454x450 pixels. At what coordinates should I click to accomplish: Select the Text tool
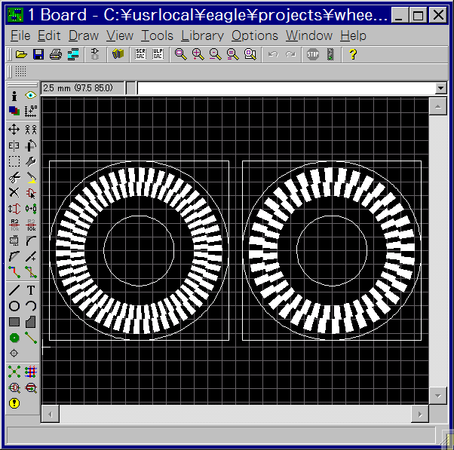[31, 290]
